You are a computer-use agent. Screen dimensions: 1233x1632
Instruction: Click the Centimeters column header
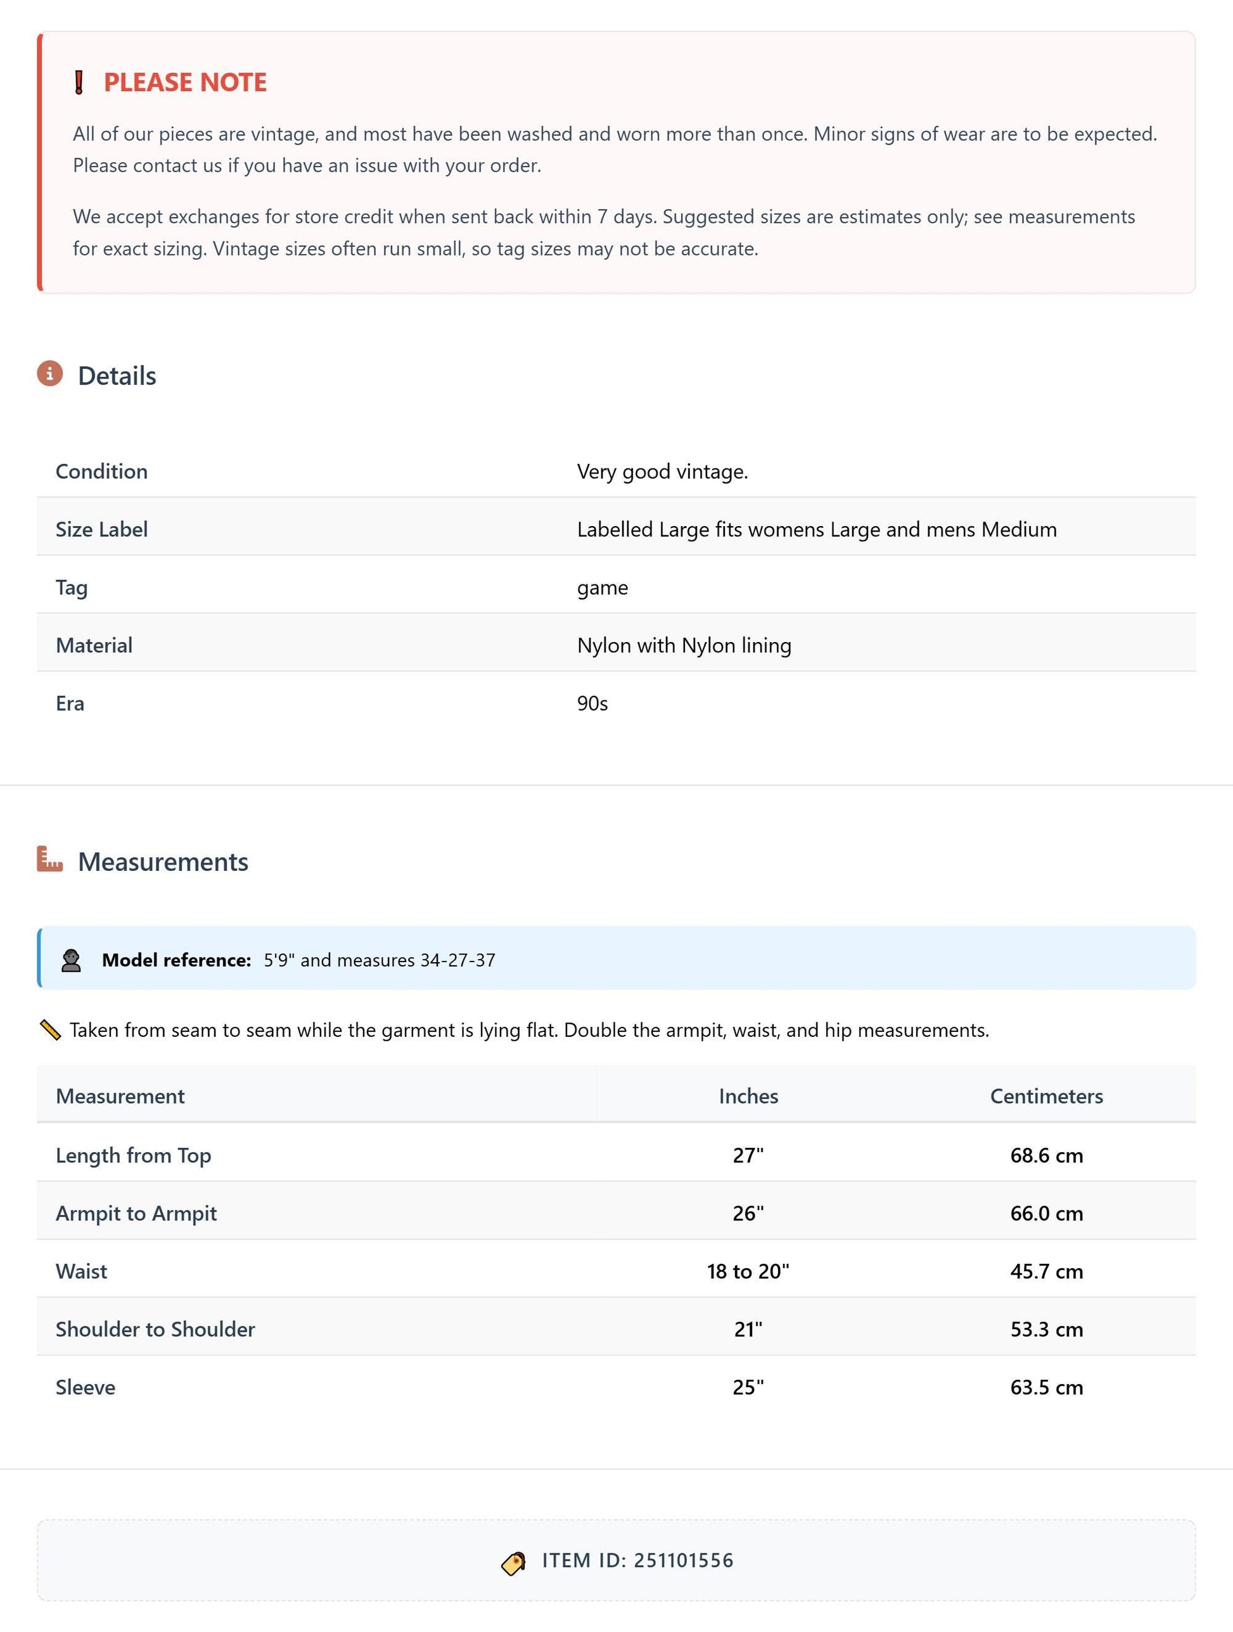[x=1047, y=1096]
